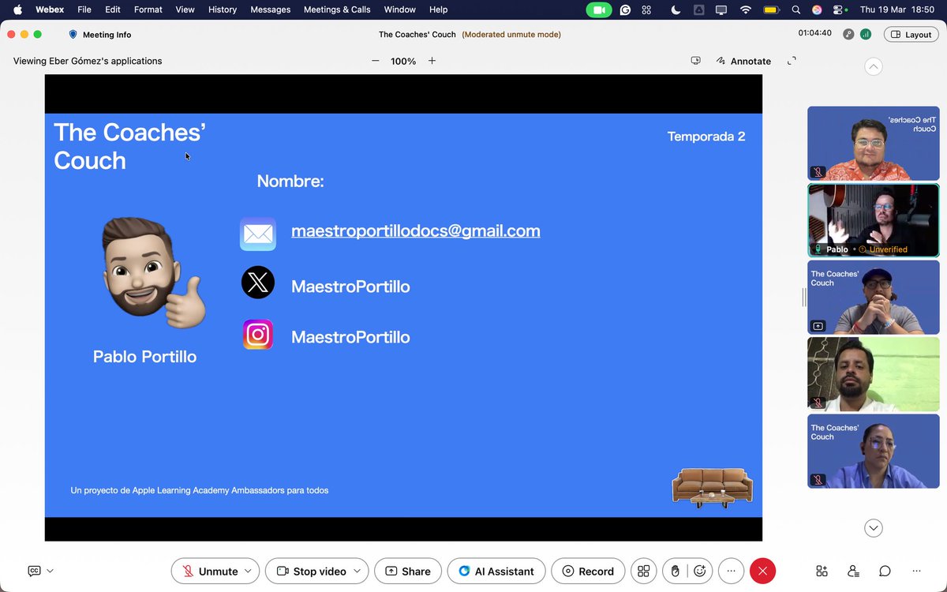Open the Format menu
947x592 pixels.
coord(148,9)
